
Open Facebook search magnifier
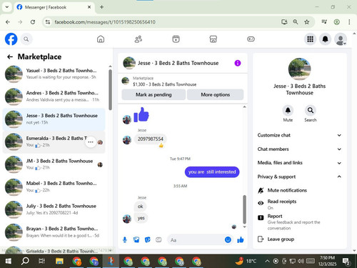pos(26,39)
